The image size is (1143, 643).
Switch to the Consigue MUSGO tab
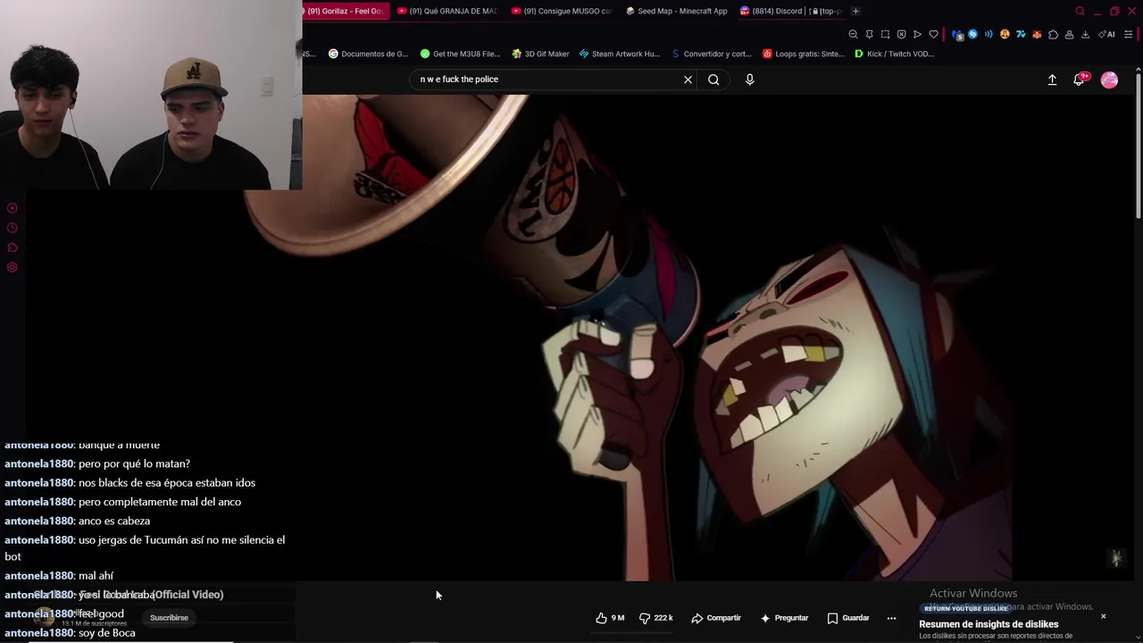[562, 11]
